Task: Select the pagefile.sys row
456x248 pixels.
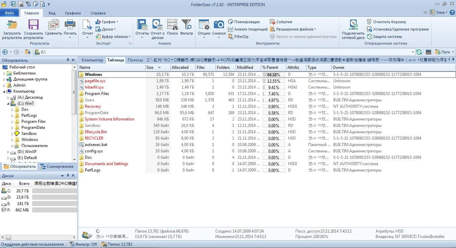Action: click(267, 81)
